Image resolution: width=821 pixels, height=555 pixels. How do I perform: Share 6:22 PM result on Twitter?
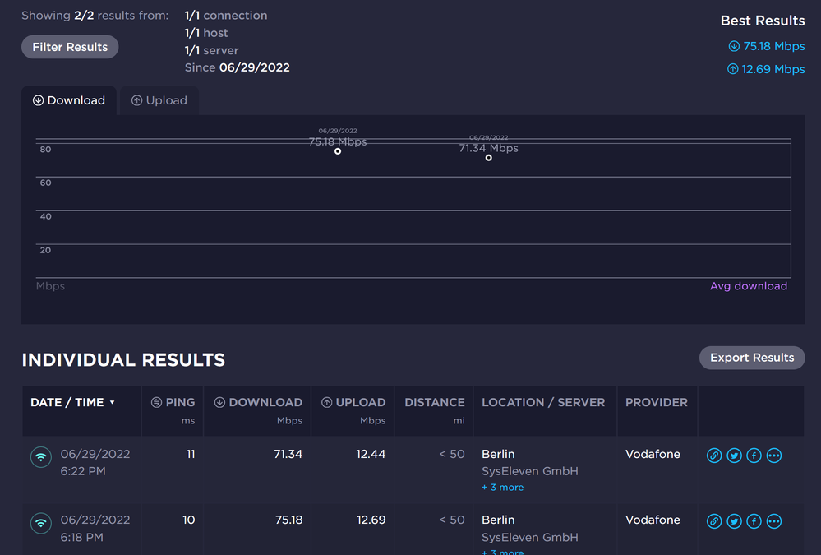[734, 456]
